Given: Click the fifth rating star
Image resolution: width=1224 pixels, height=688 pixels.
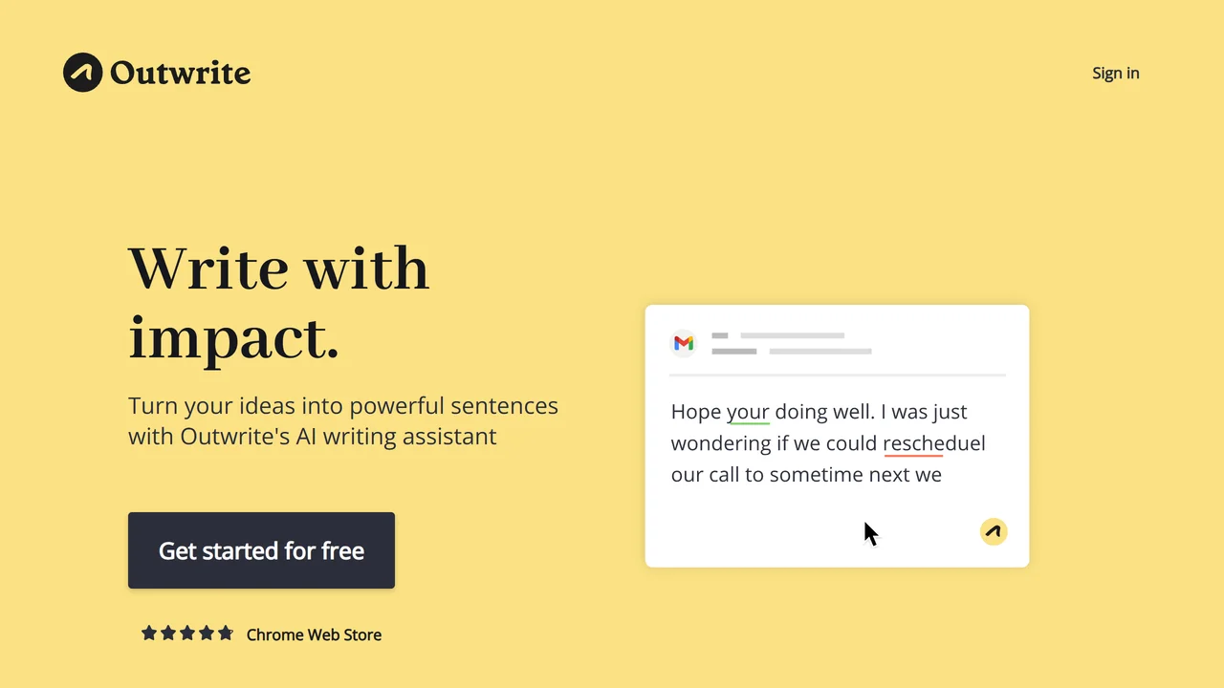Looking at the screenshot, I should click(x=226, y=633).
